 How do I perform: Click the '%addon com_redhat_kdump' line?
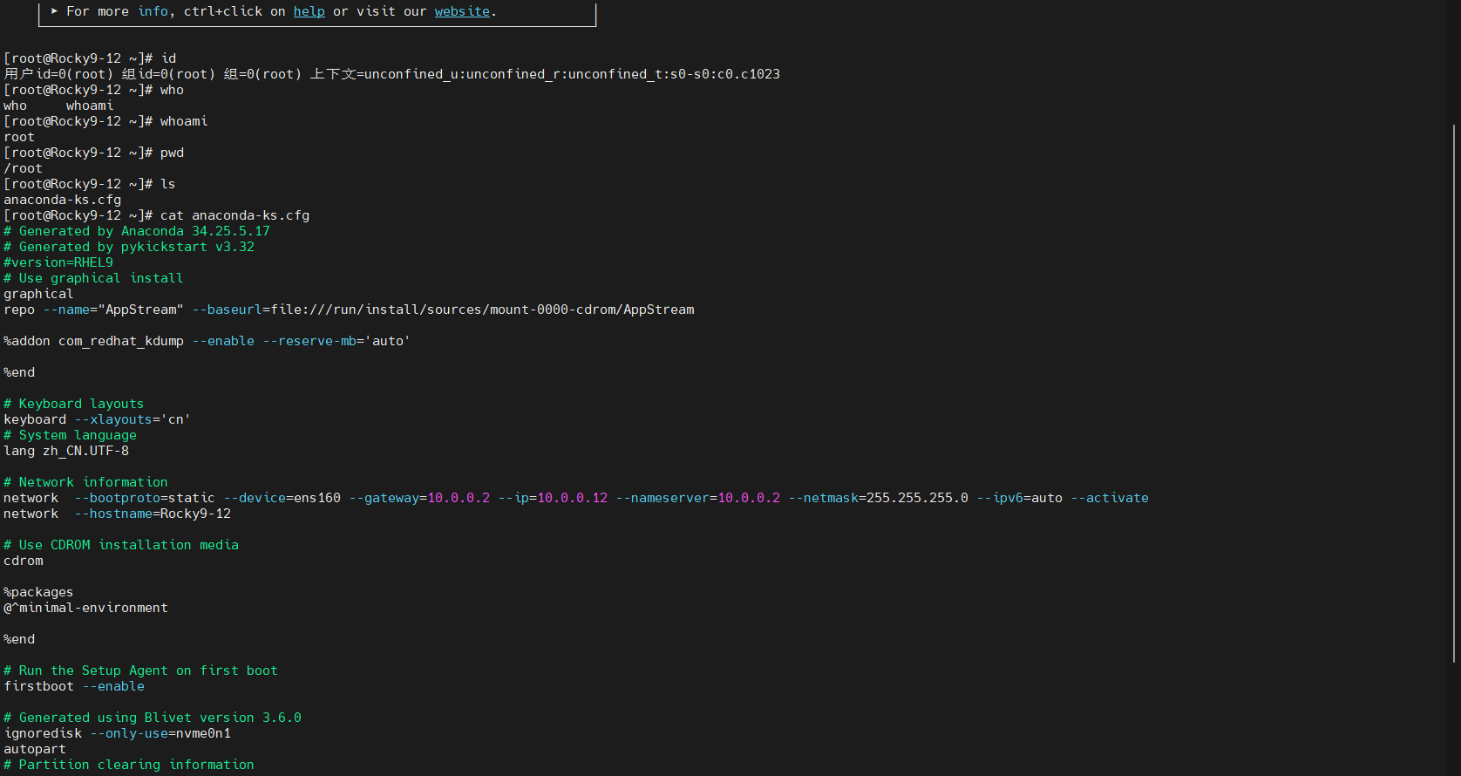pos(207,341)
